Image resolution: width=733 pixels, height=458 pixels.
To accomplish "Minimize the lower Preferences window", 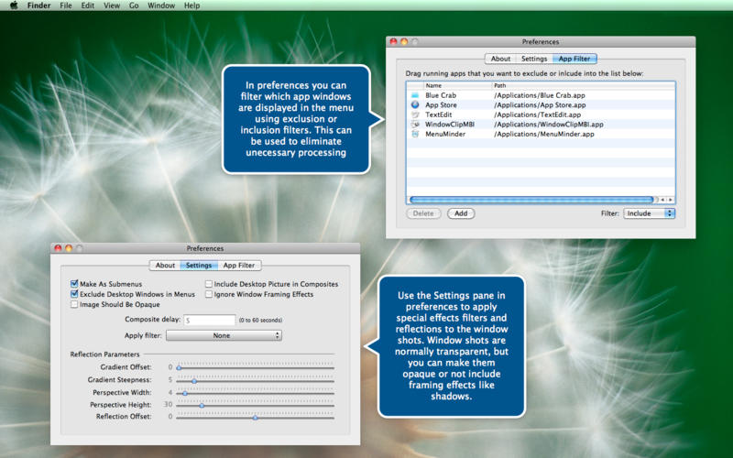I will tap(68, 248).
